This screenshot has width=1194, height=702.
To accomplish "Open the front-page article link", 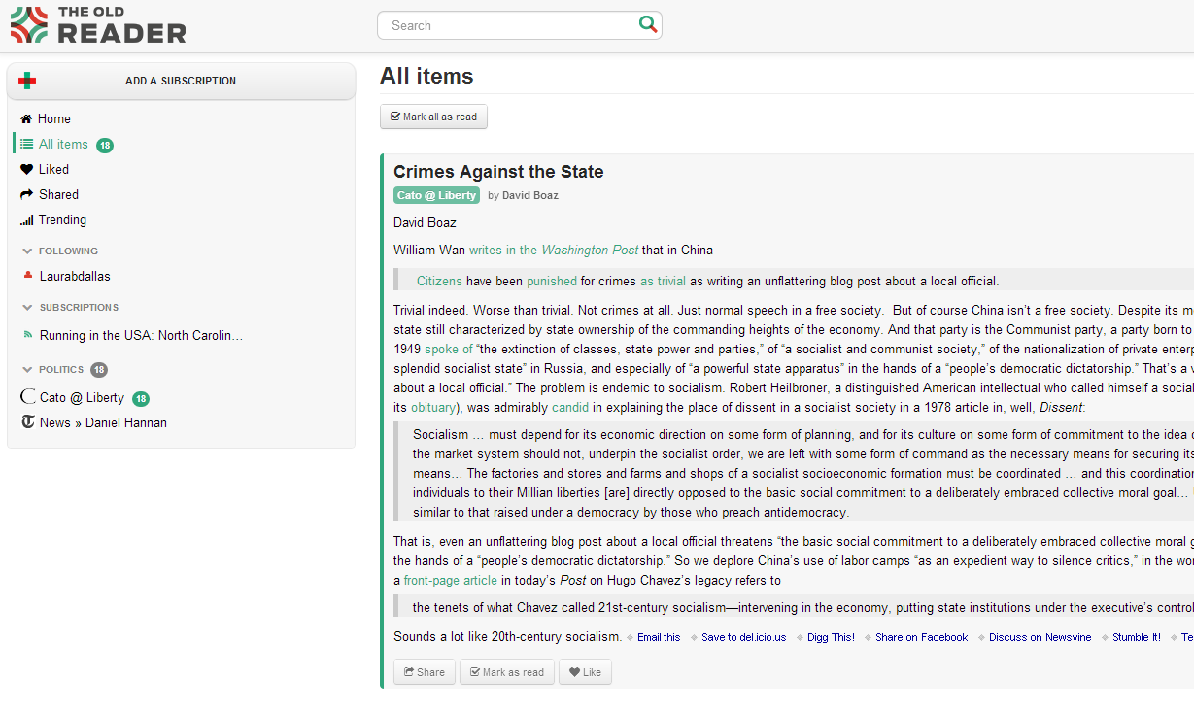I will click(451, 581).
